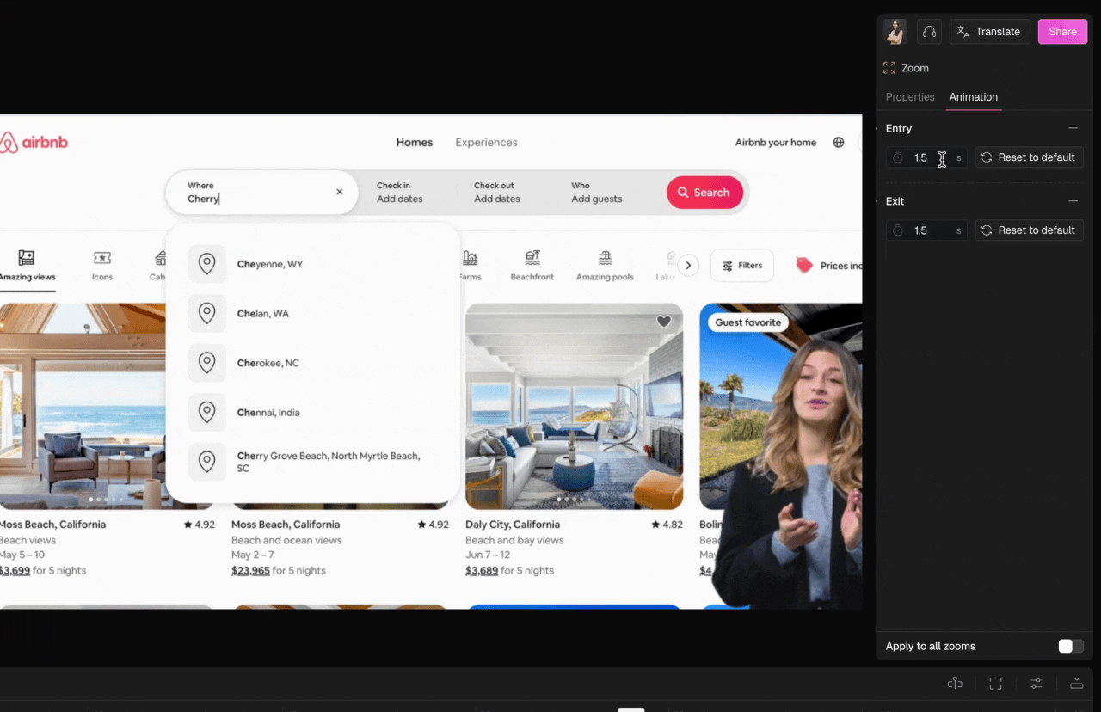Click the split clip icon in timeline toolbar
This screenshot has width=1101, height=712.
[955, 683]
